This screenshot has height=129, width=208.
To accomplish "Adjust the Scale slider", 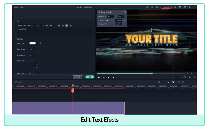I will pyautogui.click(x=109, y=20).
